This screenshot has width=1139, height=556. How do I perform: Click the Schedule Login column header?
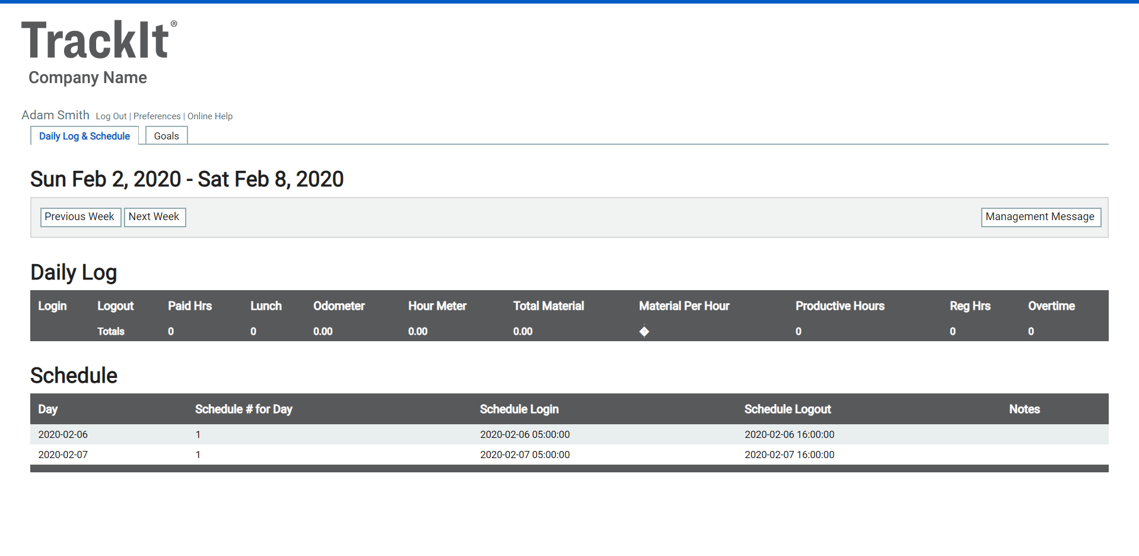point(519,409)
